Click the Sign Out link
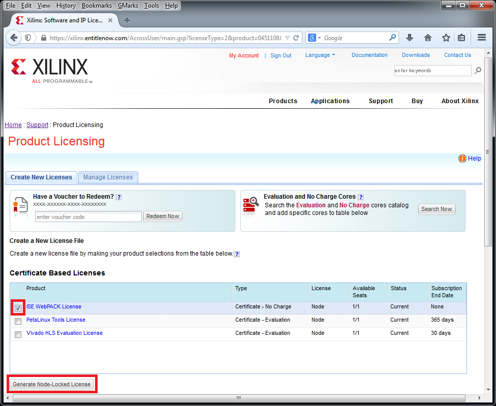This screenshot has height=406, width=496. pyautogui.click(x=281, y=56)
